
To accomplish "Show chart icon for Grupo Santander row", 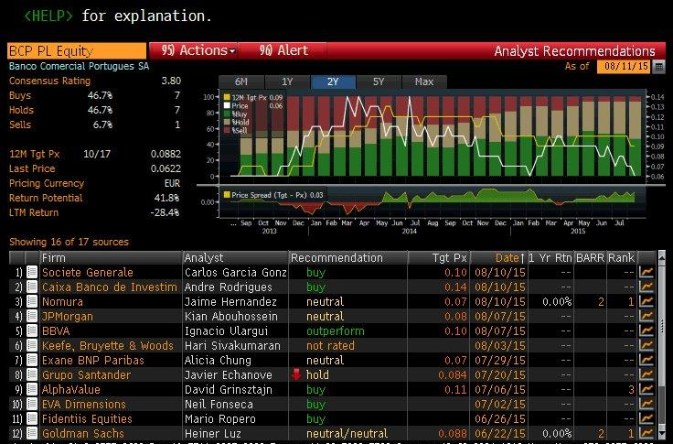I will pyautogui.click(x=646, y=374).
